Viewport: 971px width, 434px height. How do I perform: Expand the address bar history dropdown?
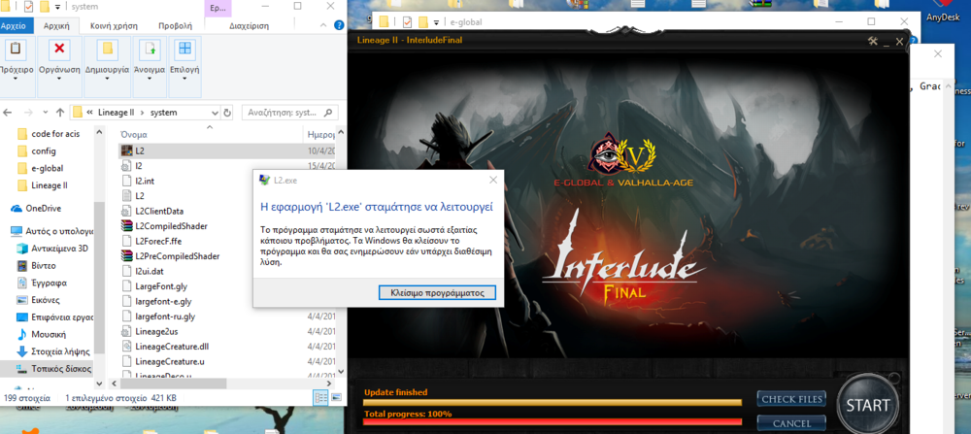pyautogui.click(x=215, y=113)
